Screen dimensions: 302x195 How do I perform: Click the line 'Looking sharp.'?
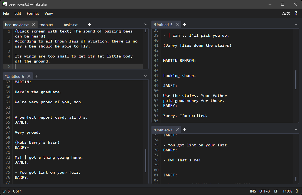tap(179, 76)
